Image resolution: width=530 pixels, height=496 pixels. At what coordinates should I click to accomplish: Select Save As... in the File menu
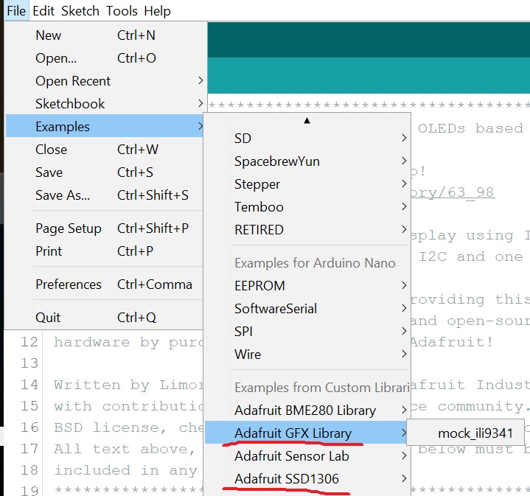point(63,195)
